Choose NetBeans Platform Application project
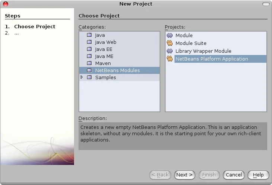The width and height of the screenshot is (272, 185). (x=220, y=59)
